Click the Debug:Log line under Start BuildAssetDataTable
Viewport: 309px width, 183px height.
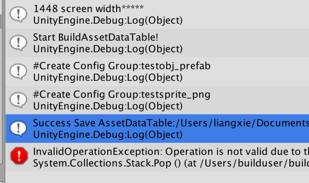(108, 49)
